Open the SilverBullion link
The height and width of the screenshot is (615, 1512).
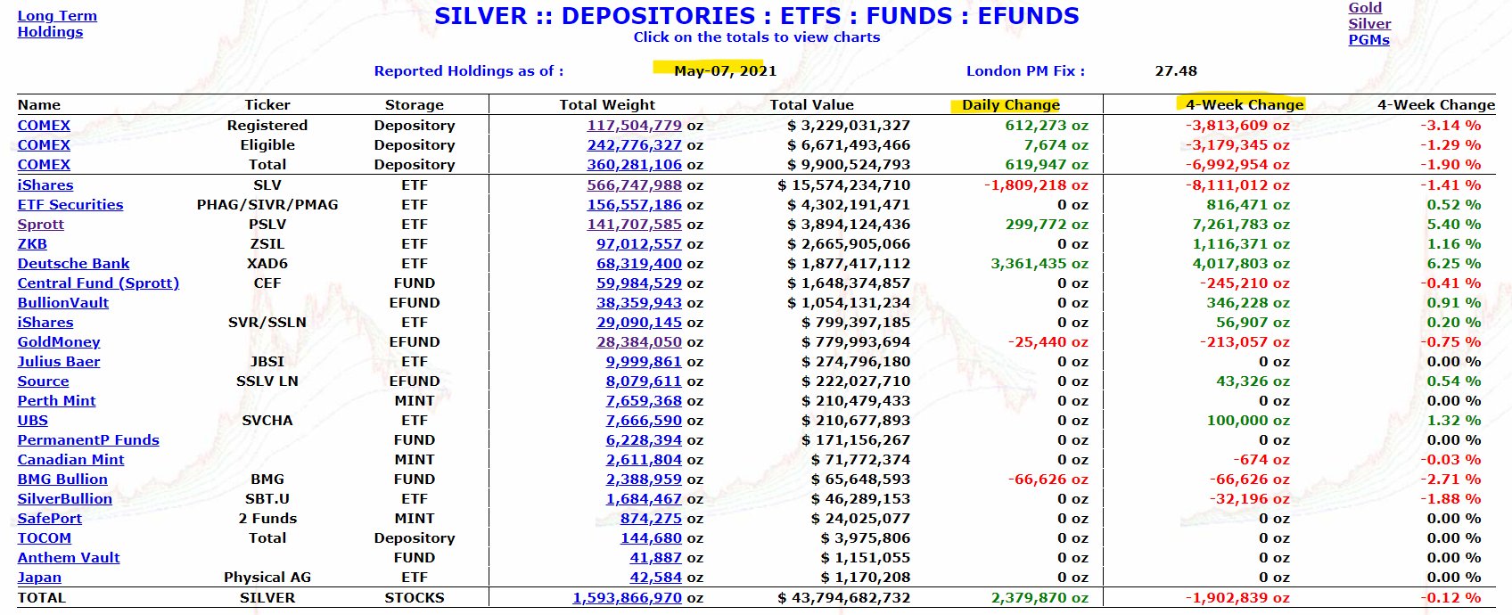pos(65,499)
